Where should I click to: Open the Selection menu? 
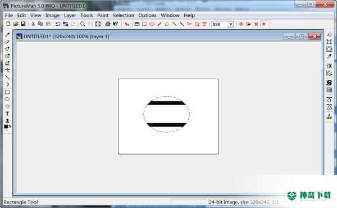(x=124, y=16)
